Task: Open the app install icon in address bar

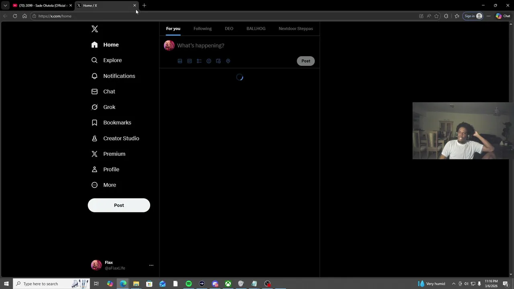Action: (x=421, y=16)
